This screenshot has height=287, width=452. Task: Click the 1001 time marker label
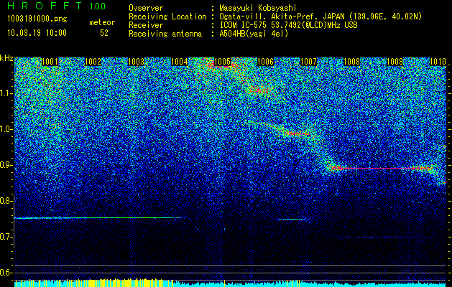coord(50,62)
